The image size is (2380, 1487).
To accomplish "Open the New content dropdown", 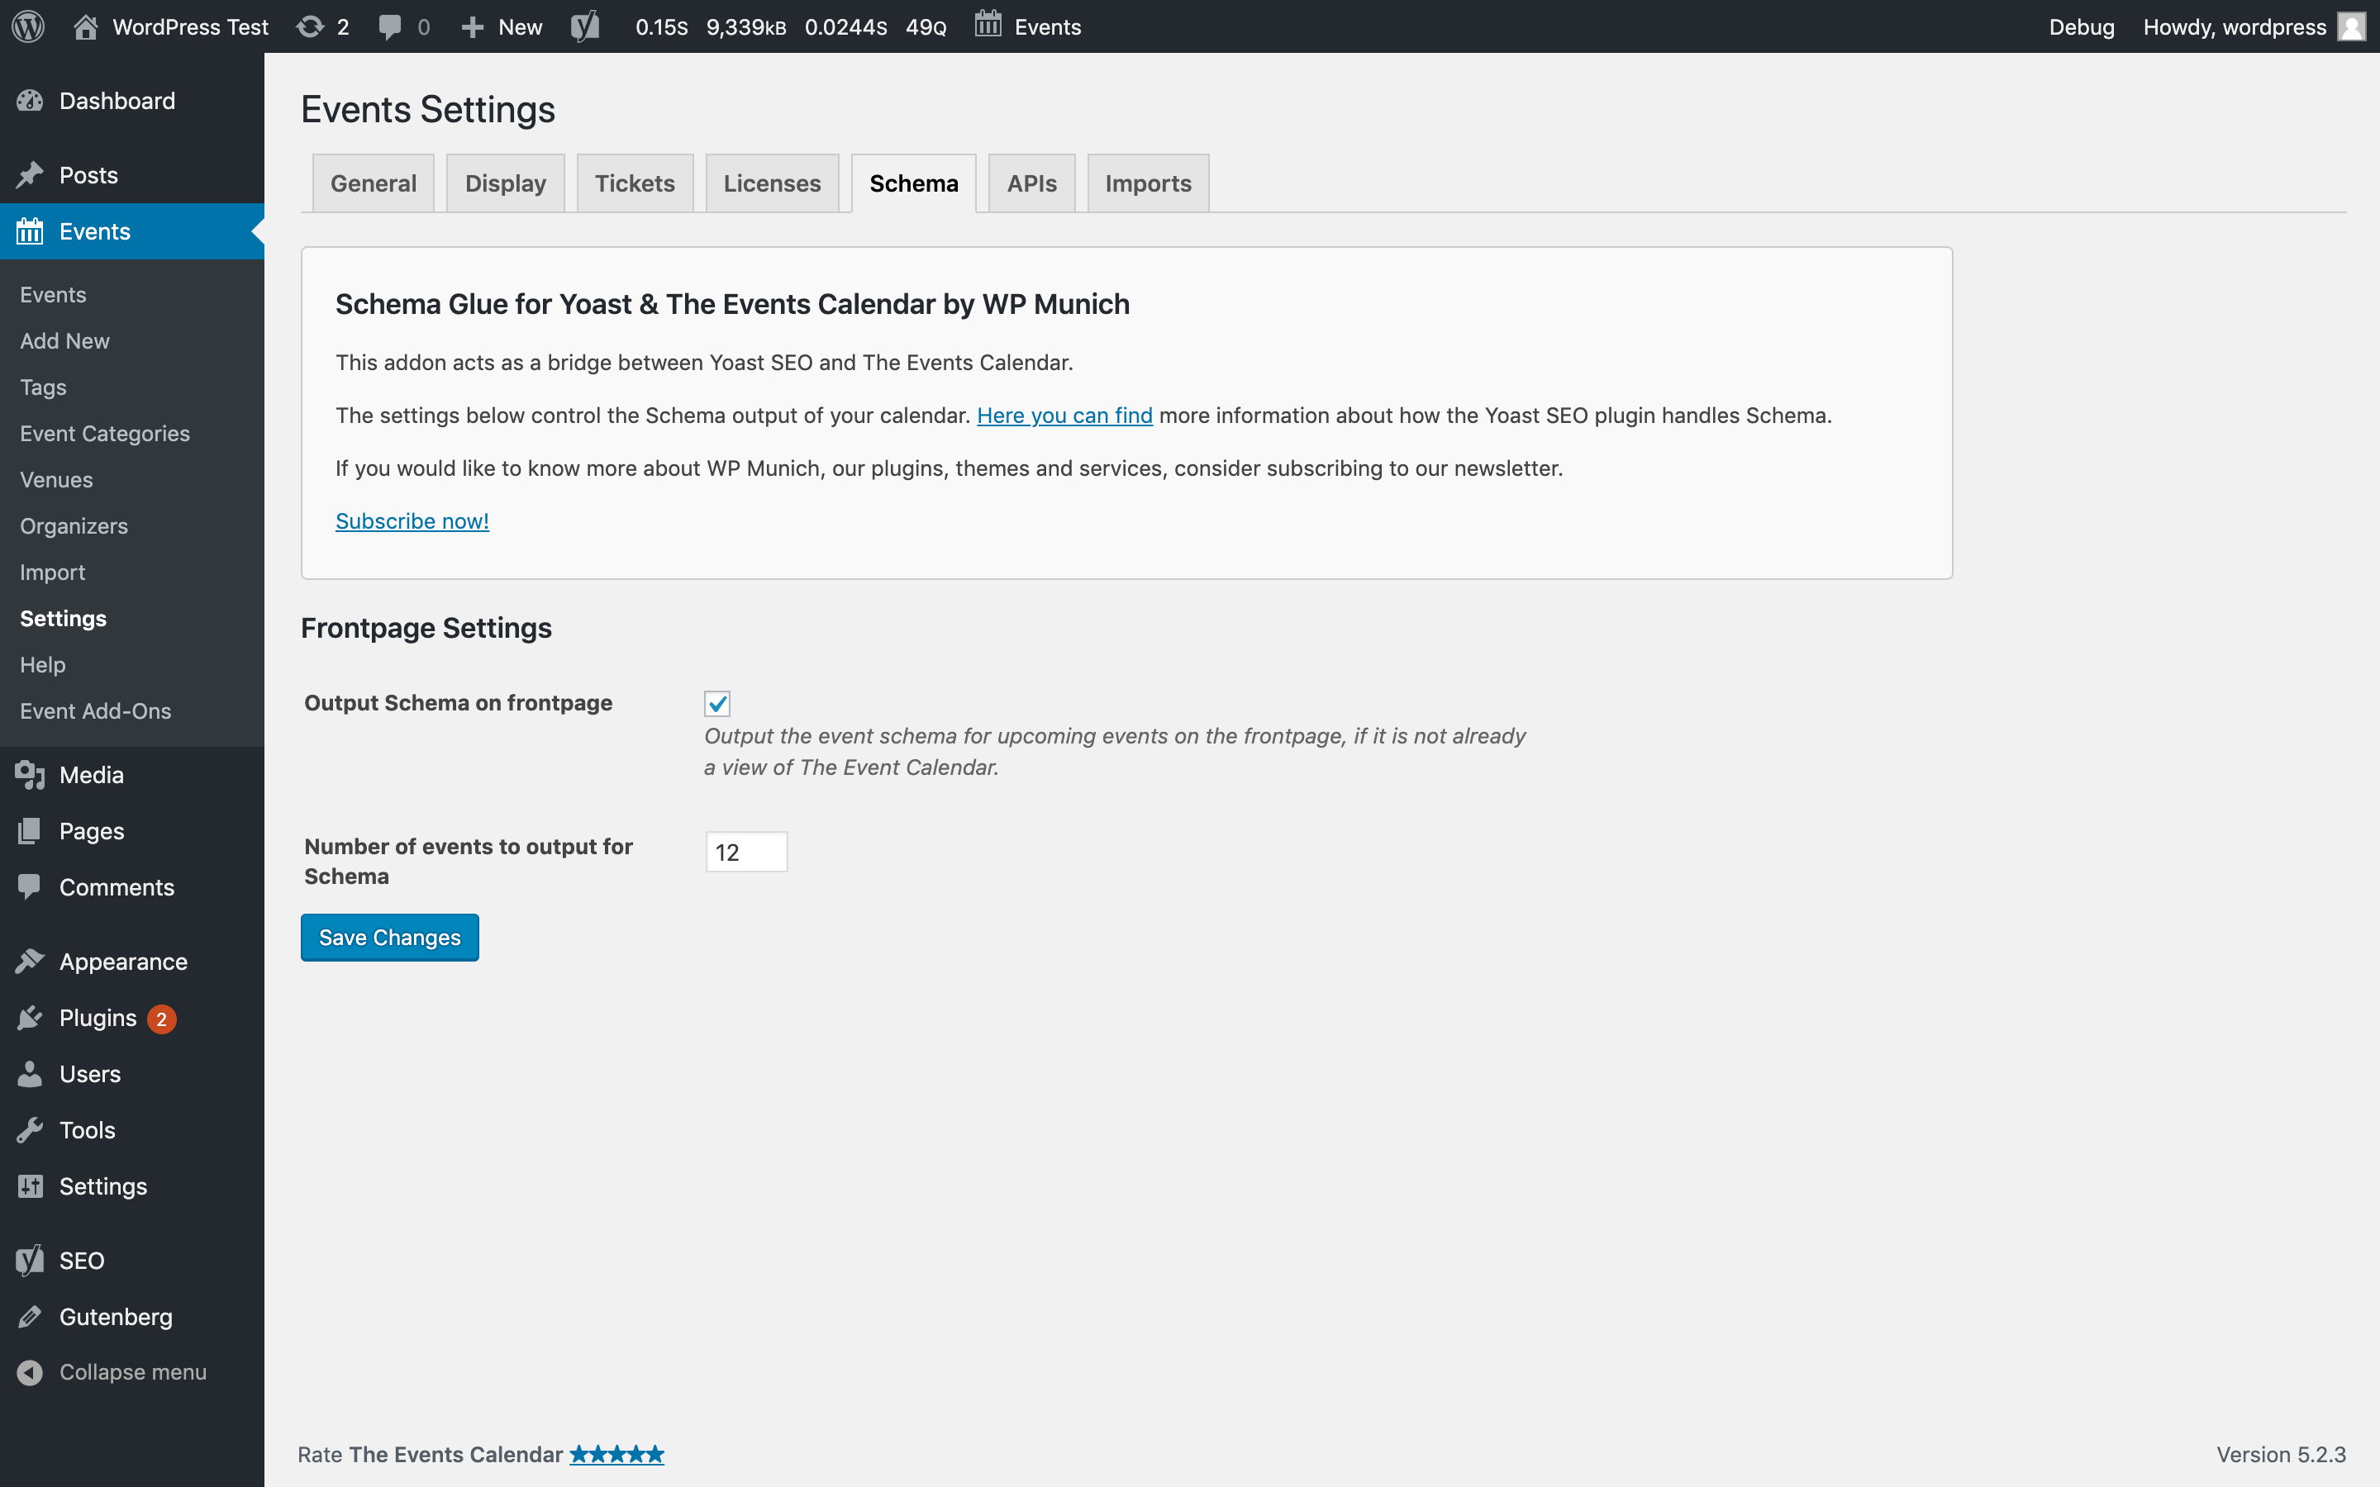I will pos(502,26).
